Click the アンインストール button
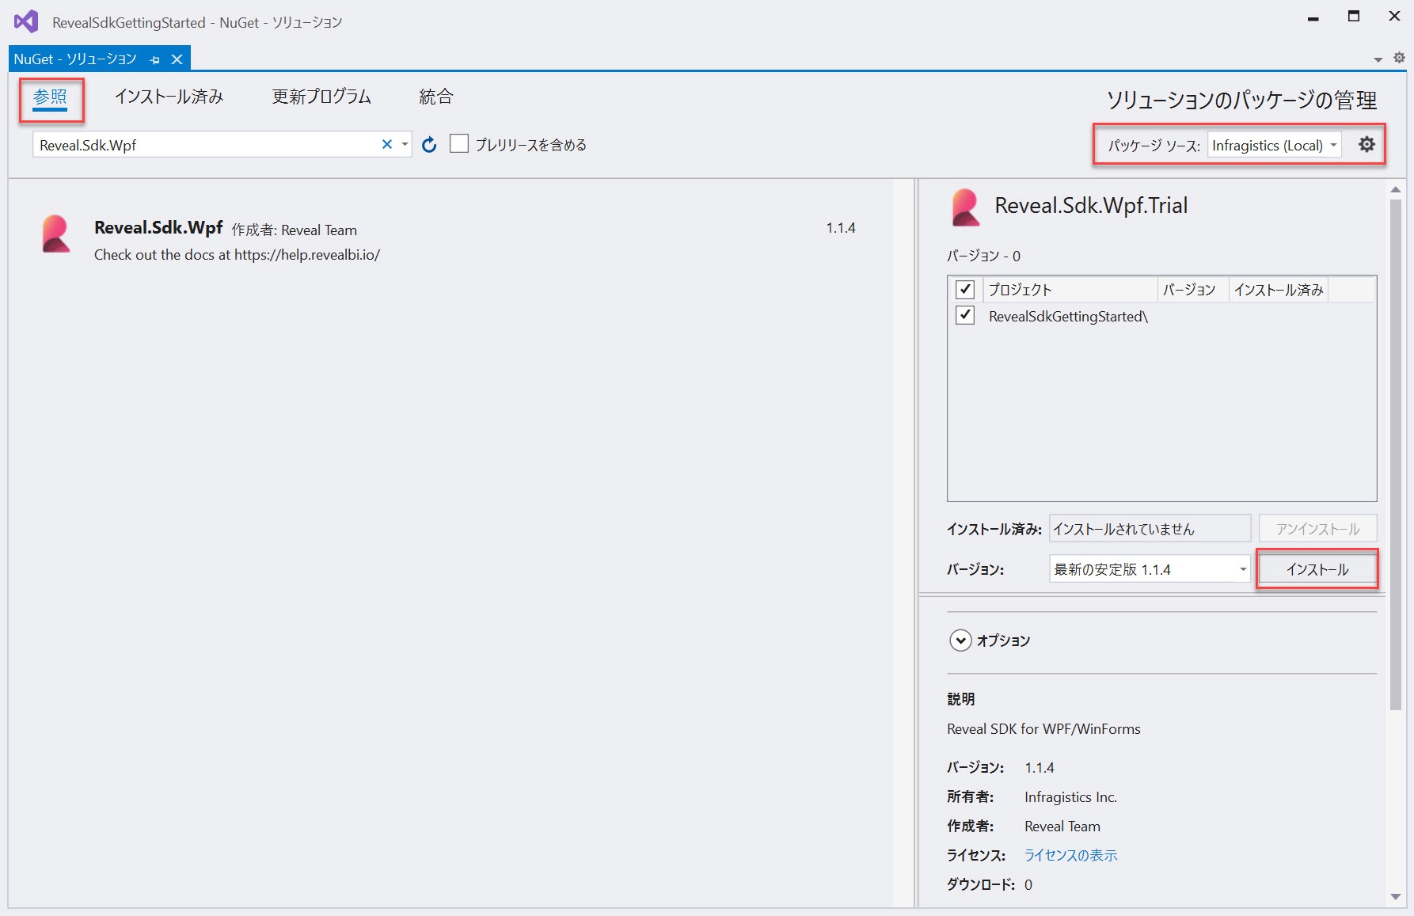Image resolution: width=1414 pixels, height=916 pixels. click(1317, 528)
